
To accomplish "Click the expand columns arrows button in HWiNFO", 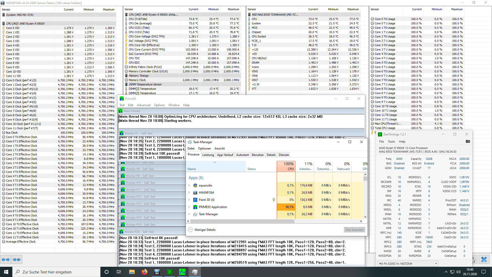I will [x=6, y=260].
